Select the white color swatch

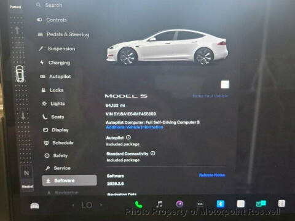pos(225,85)
